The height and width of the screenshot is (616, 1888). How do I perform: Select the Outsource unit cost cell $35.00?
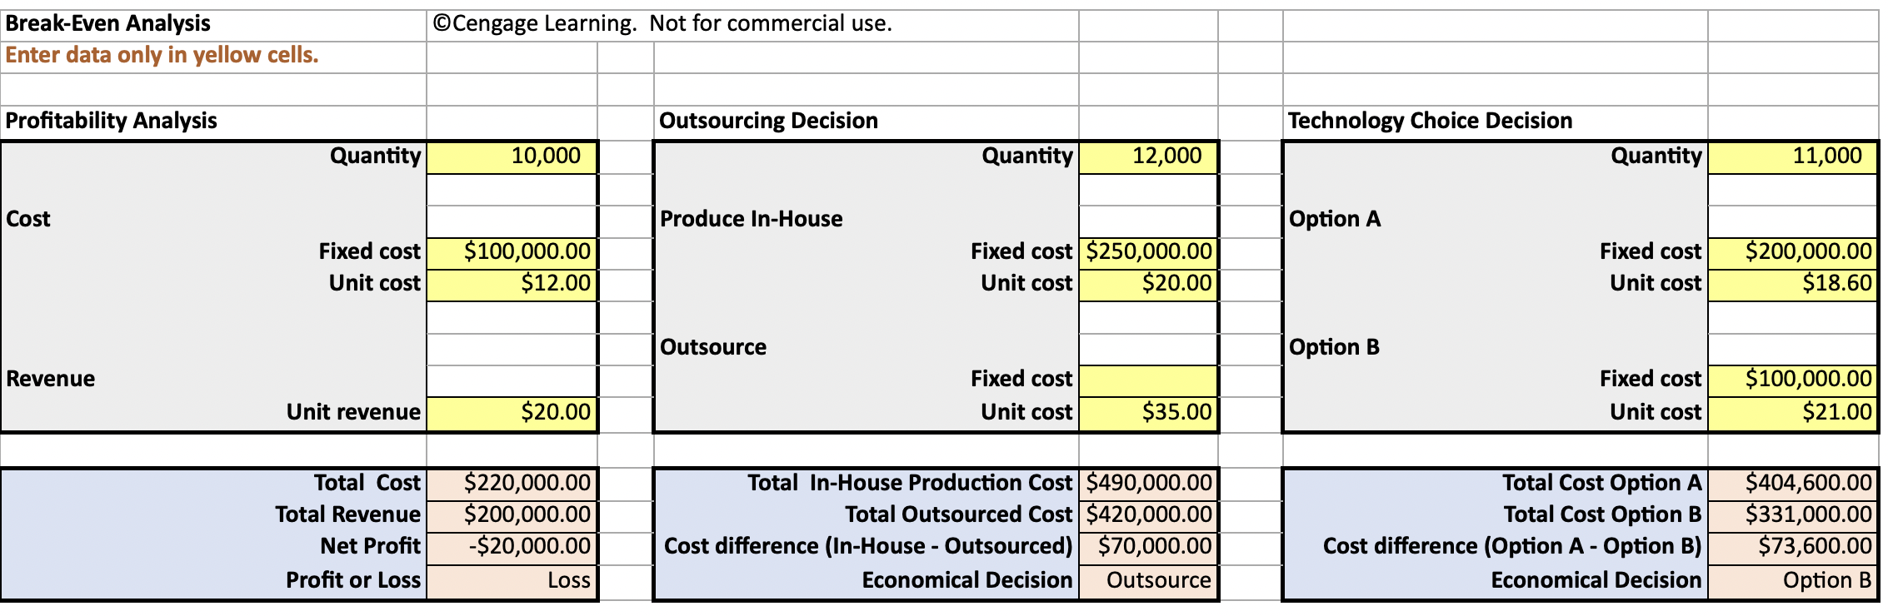(x=1148, y=412)
